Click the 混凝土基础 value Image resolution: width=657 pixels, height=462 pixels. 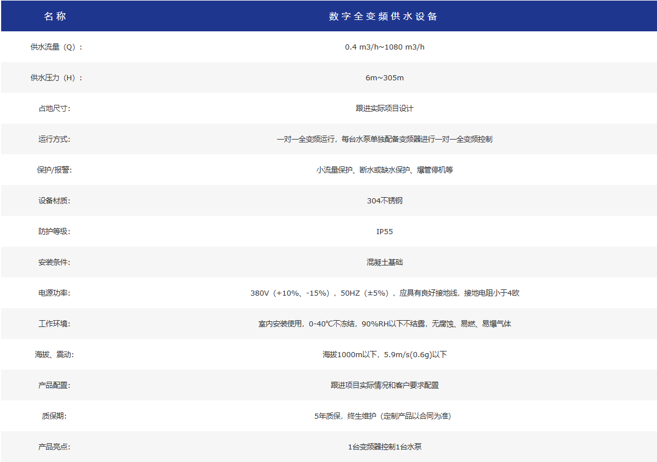385,262
